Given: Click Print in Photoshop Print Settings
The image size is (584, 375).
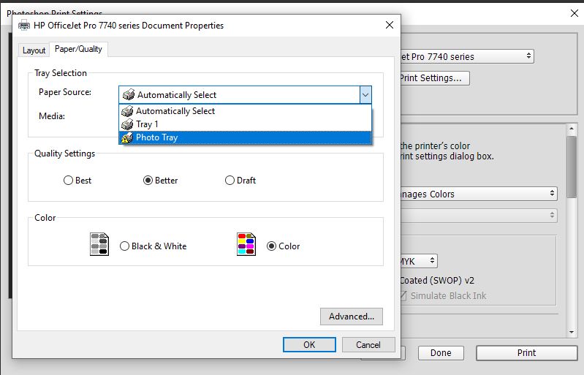Looking at the screenshot, I should [526, 352].
